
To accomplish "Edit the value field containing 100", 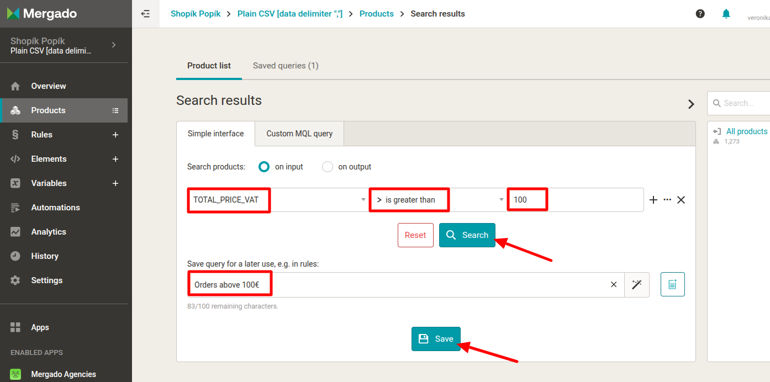I will pos(576,200).
